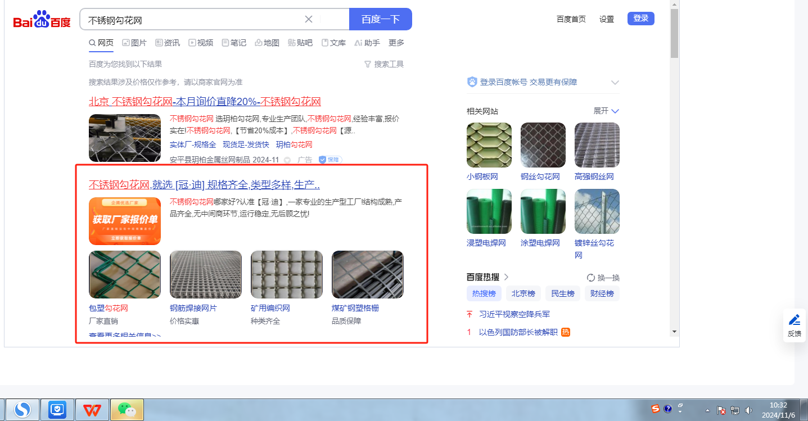Click the 实体厂-规格全 sublink
808x421 pixels.
coord(193,145)
